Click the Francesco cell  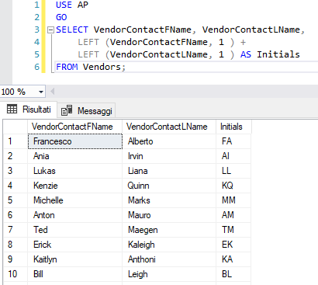click(x=74, y=141)
